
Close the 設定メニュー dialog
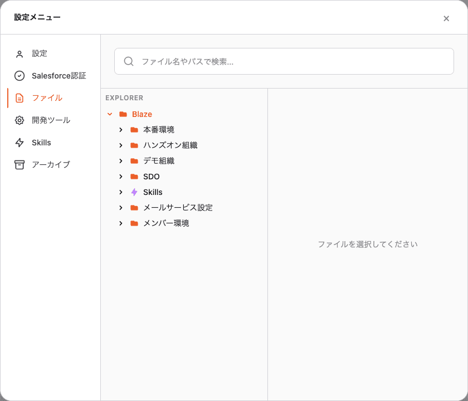[446, 18]
